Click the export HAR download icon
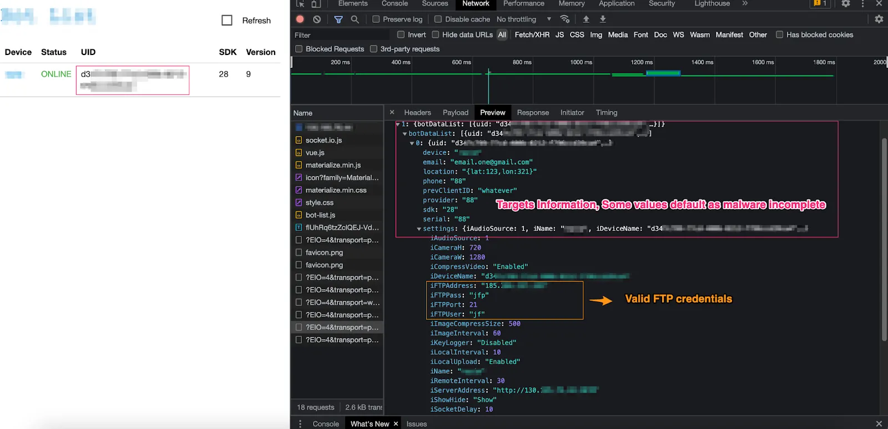 click(x=603, y=19)
